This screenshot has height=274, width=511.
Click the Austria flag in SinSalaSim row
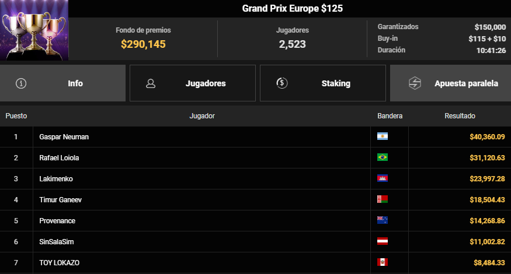(x=383, y=241)
